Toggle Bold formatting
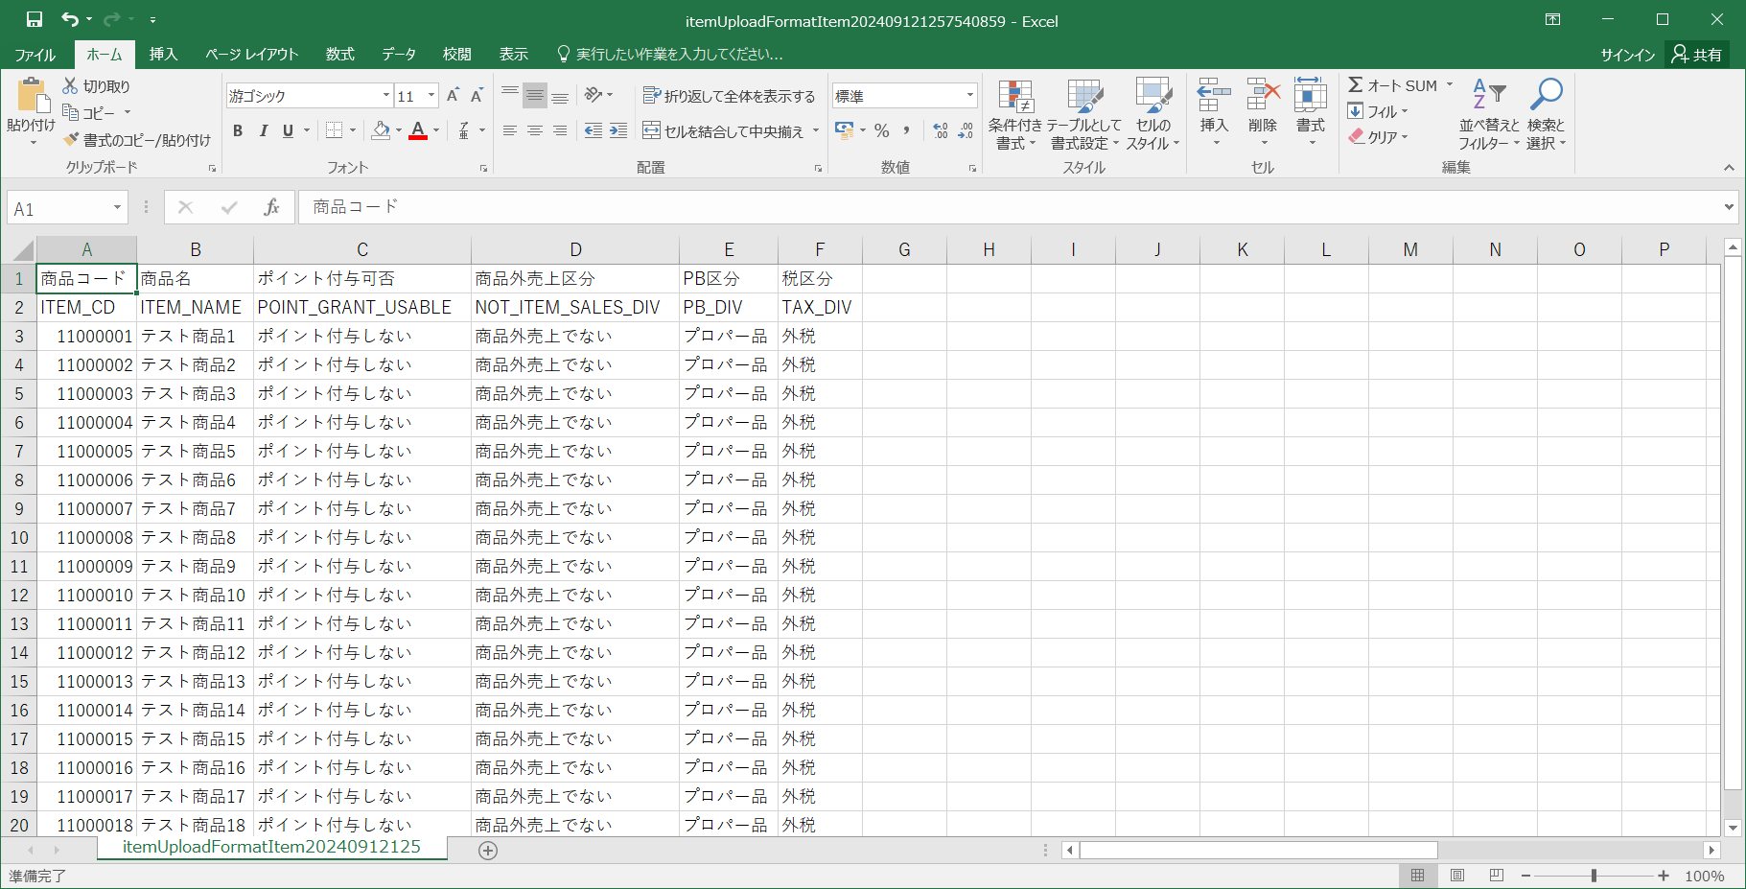The width and height of the screenshot is (1746, 889). tap(238, 131)
